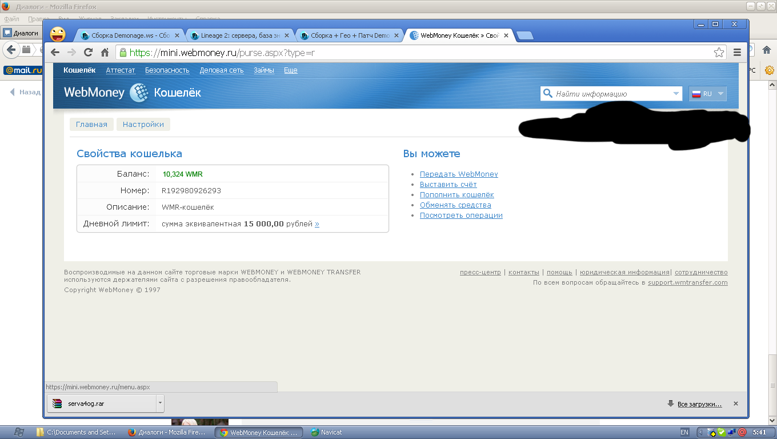Click the юридическая информация footer link
The height and width of the screenshot is (439, 777).
(624, 273)
